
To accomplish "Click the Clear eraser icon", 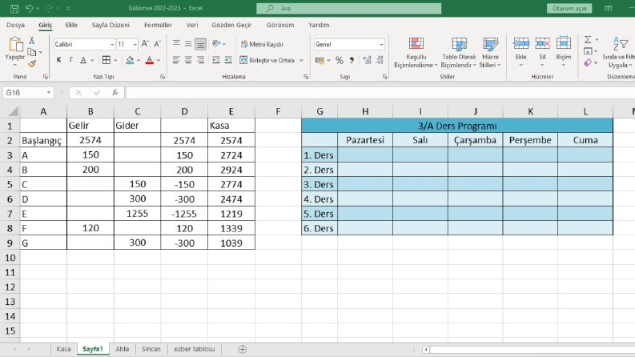I will pyautogui.click(x=588, y=62).
